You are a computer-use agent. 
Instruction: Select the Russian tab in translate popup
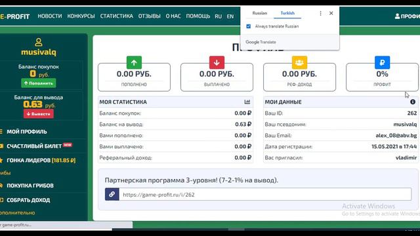(260, 13)
